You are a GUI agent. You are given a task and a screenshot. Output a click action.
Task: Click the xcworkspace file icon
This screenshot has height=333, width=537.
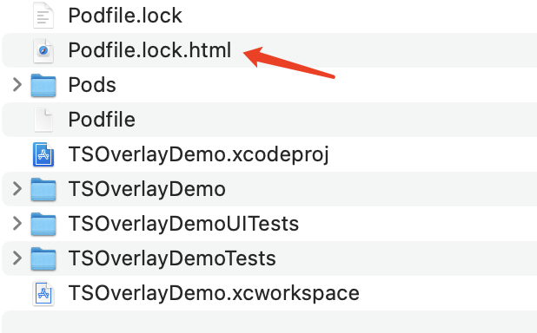tap(43, 293)
